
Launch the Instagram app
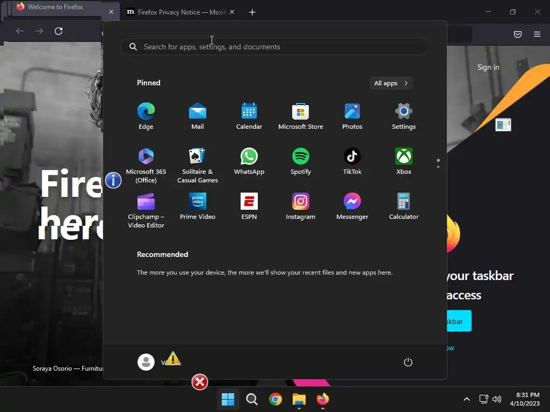pos(301,206)
